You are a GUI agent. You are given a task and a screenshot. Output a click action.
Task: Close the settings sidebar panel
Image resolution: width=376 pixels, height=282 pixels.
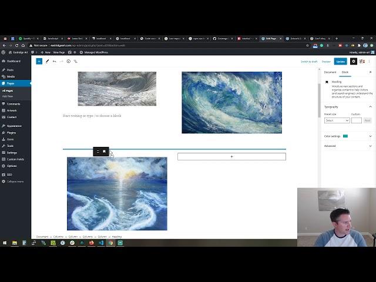370,72
